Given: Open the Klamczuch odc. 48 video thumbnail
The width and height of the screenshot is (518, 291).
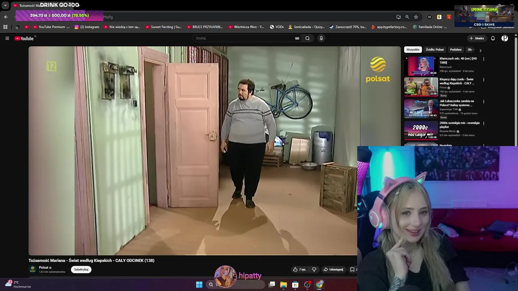Looking at the screenshot, I should (421, 66).
